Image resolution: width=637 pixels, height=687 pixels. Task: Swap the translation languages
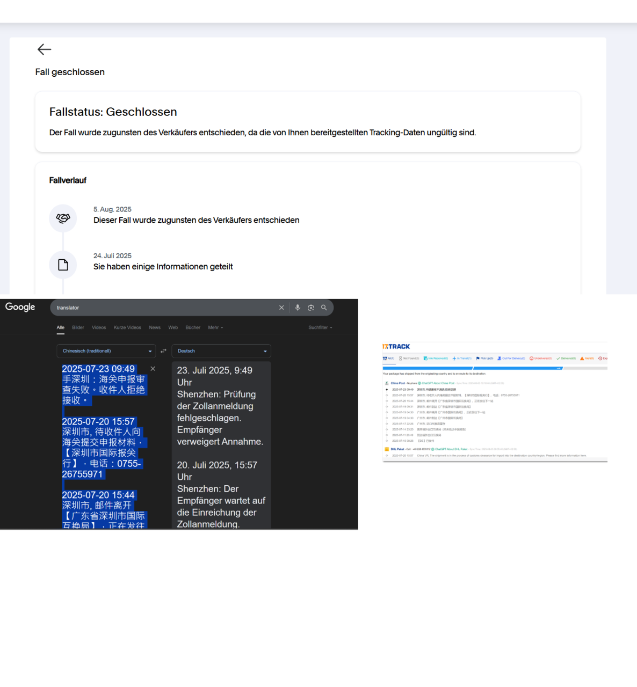point(164,351)
